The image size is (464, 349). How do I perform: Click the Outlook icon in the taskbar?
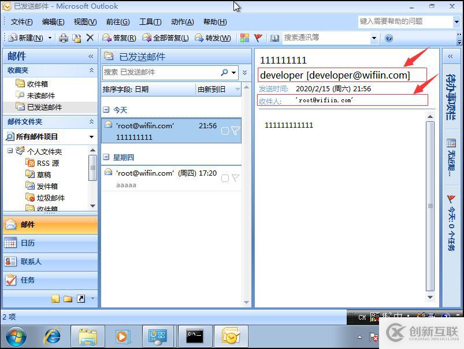point(231,336)
